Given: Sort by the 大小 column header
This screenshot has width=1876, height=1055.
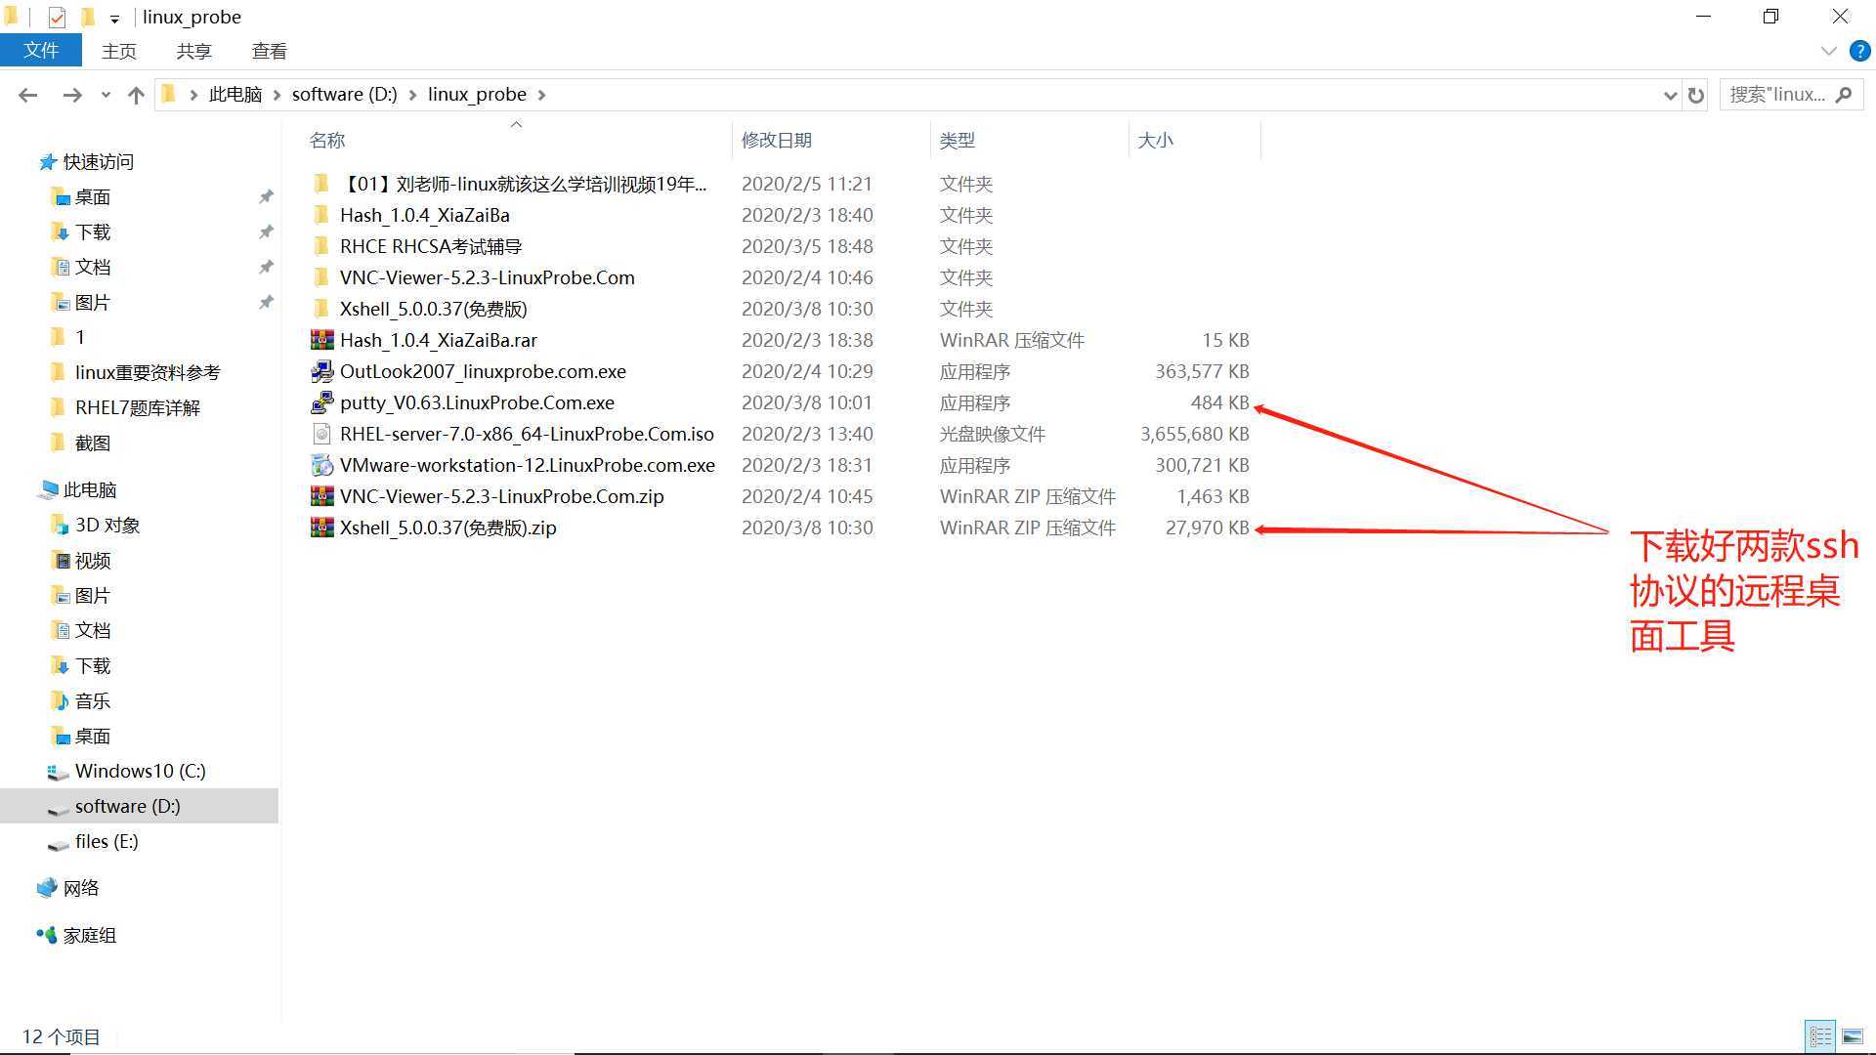Looking at the screenshot, I should [x=1155, y=140].
